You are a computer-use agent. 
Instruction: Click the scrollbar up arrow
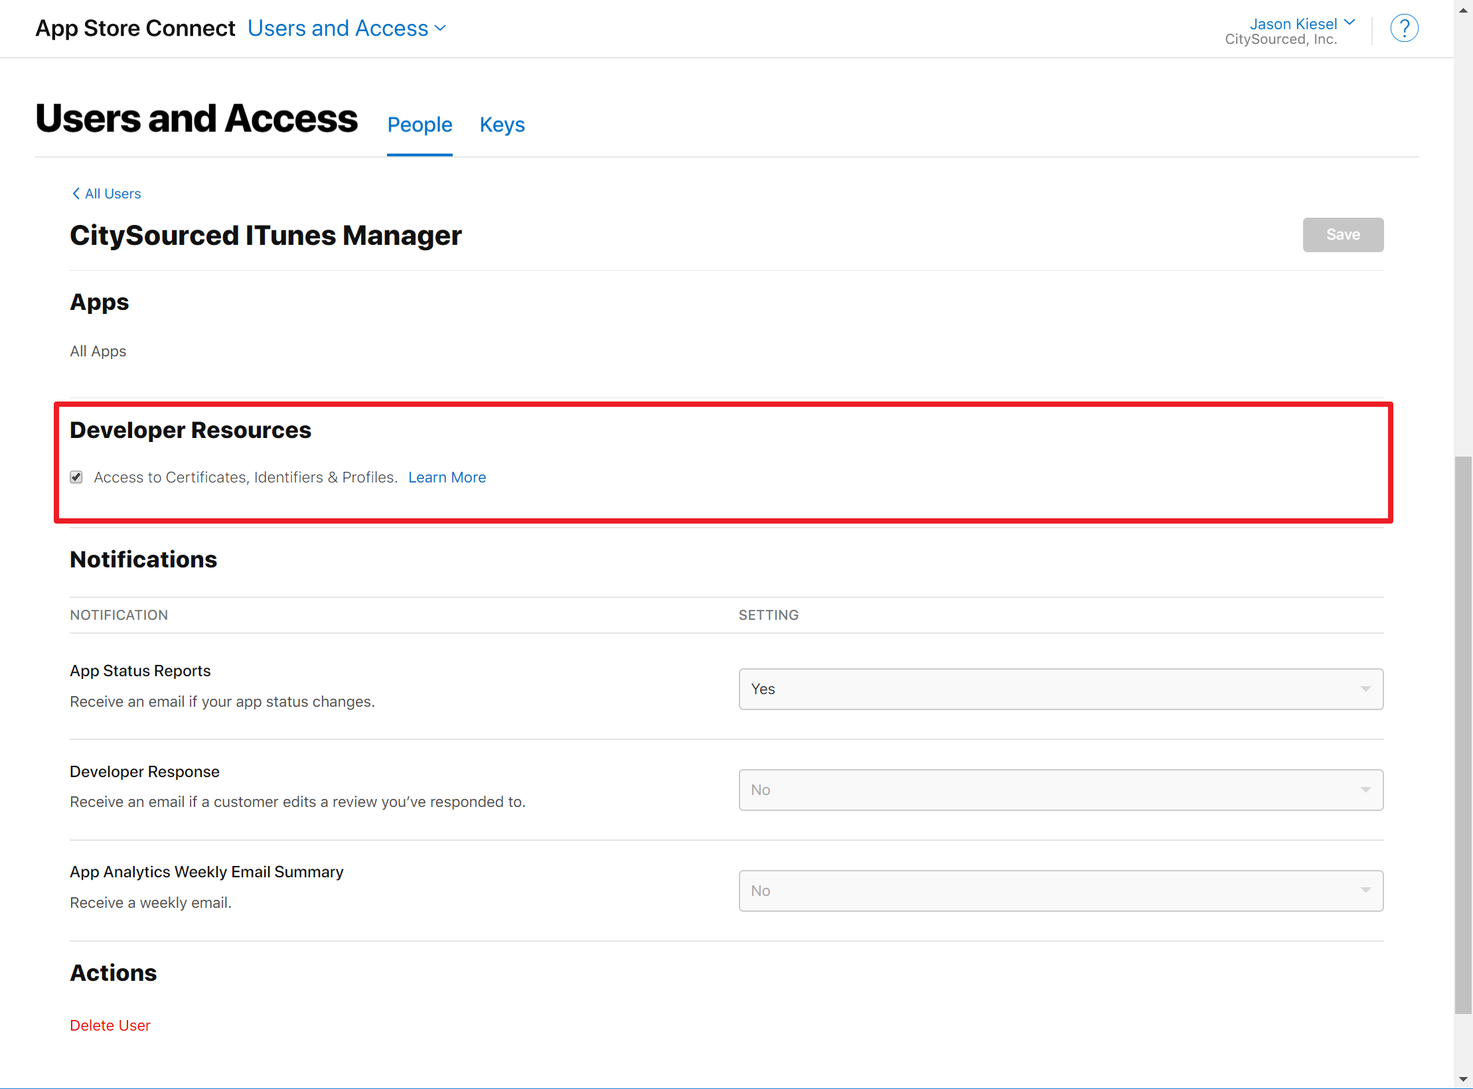click(x=1463, y=10)
